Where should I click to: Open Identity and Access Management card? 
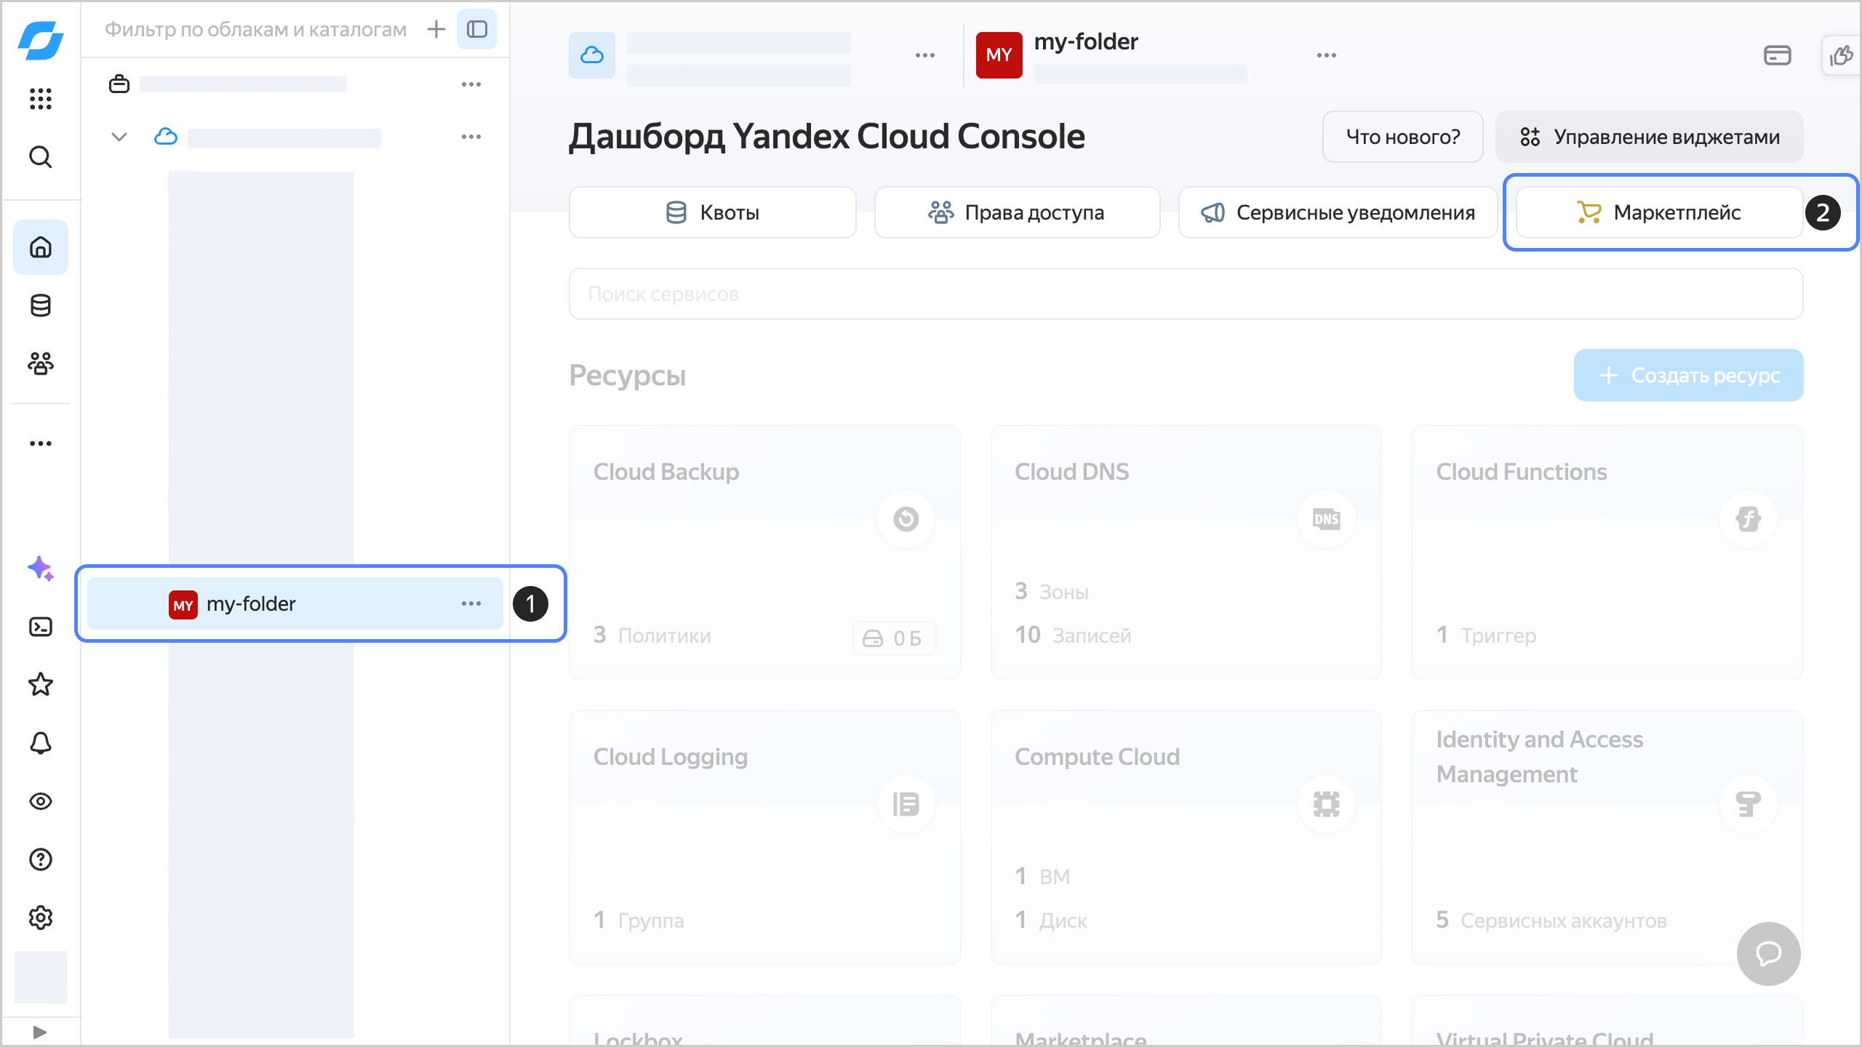pos(1607,838)
